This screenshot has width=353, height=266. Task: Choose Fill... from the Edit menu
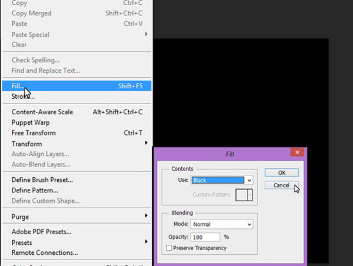18,86
